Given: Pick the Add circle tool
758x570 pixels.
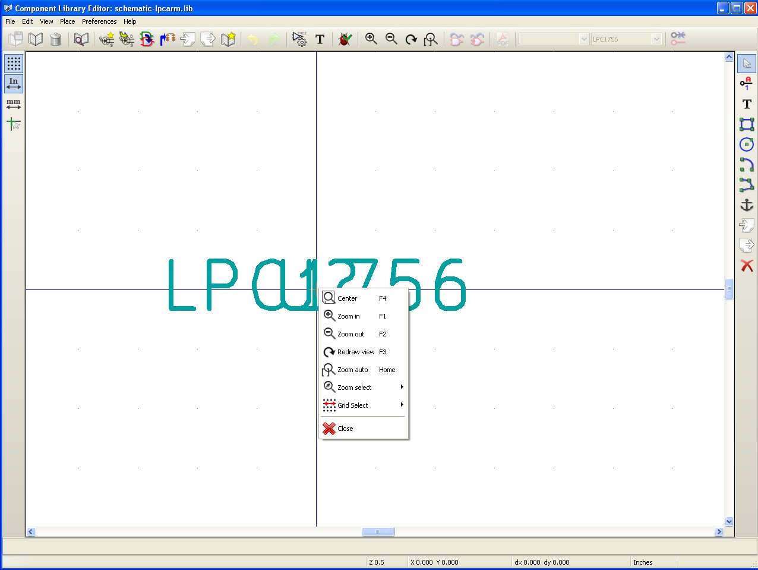Looking at the screenshot, I should (747, 144).
